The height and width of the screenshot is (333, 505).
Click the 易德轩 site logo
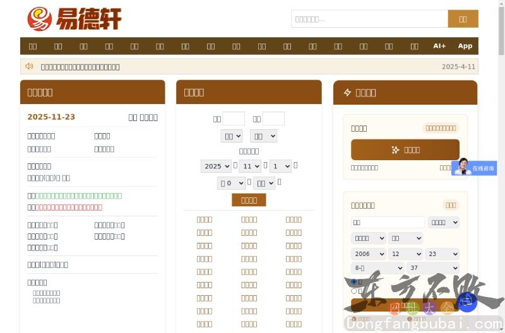click(x=74, y=19)
